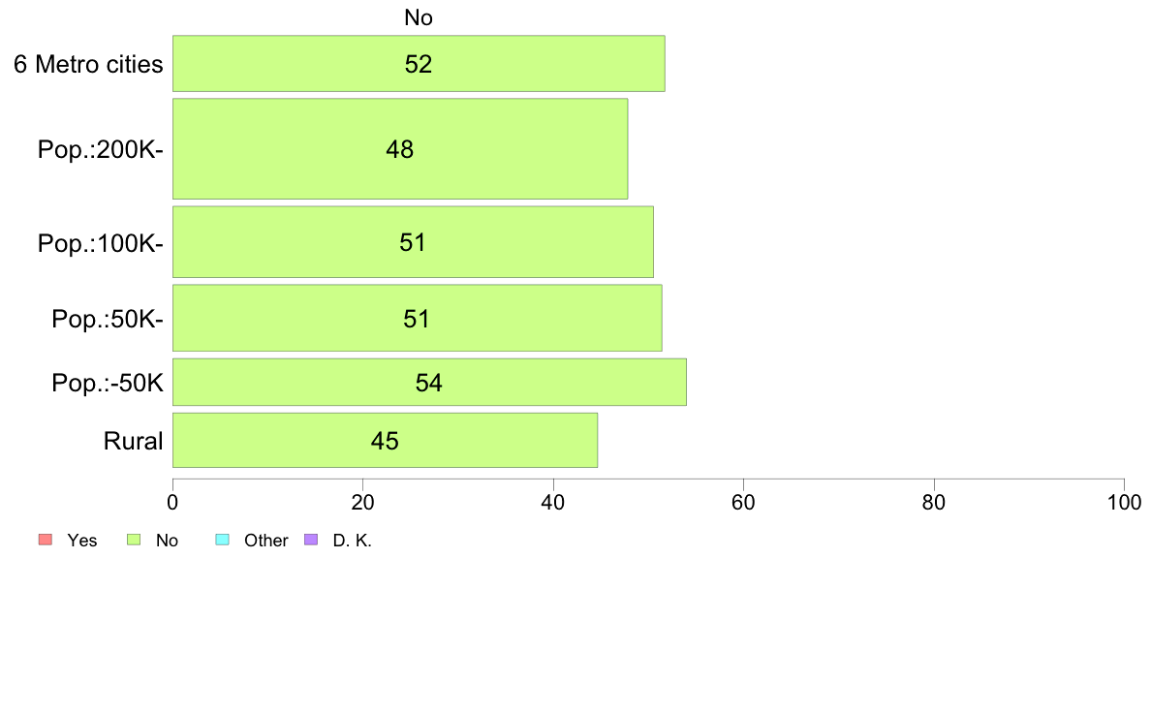
Task: Click the 60 tick on x-axis
Action: pos(744,502)
